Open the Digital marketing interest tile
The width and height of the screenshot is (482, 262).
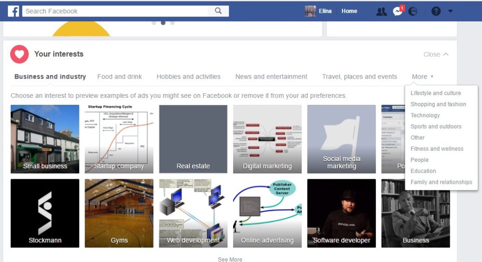267,139
